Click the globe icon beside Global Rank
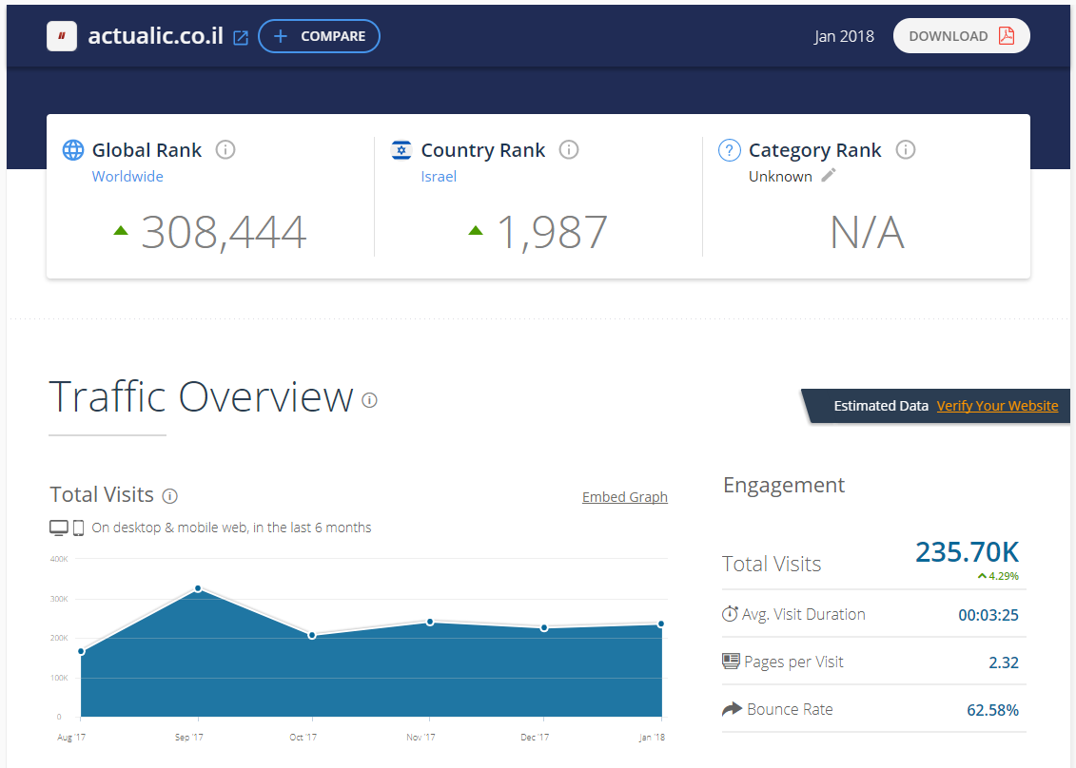The image size is (1076, 768). pyautogui.click(x=73, y=150)
